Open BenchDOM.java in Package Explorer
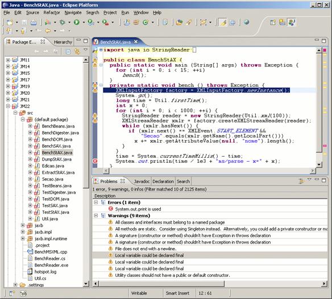The height and width of the screenshot is (299, 332). coord(57,139)
